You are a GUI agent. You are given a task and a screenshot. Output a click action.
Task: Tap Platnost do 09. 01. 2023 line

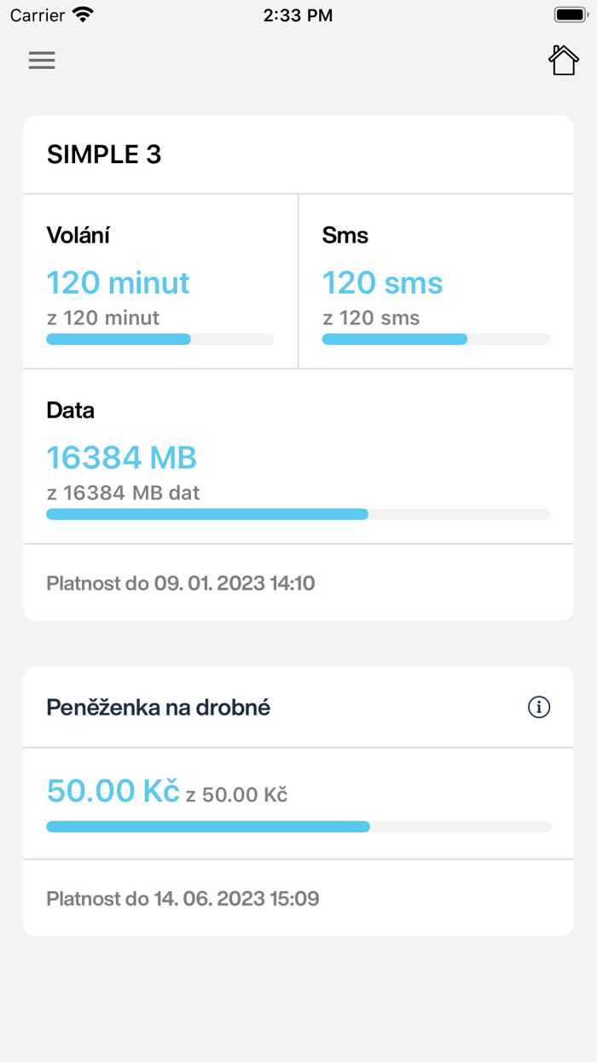tap(181, 583)
